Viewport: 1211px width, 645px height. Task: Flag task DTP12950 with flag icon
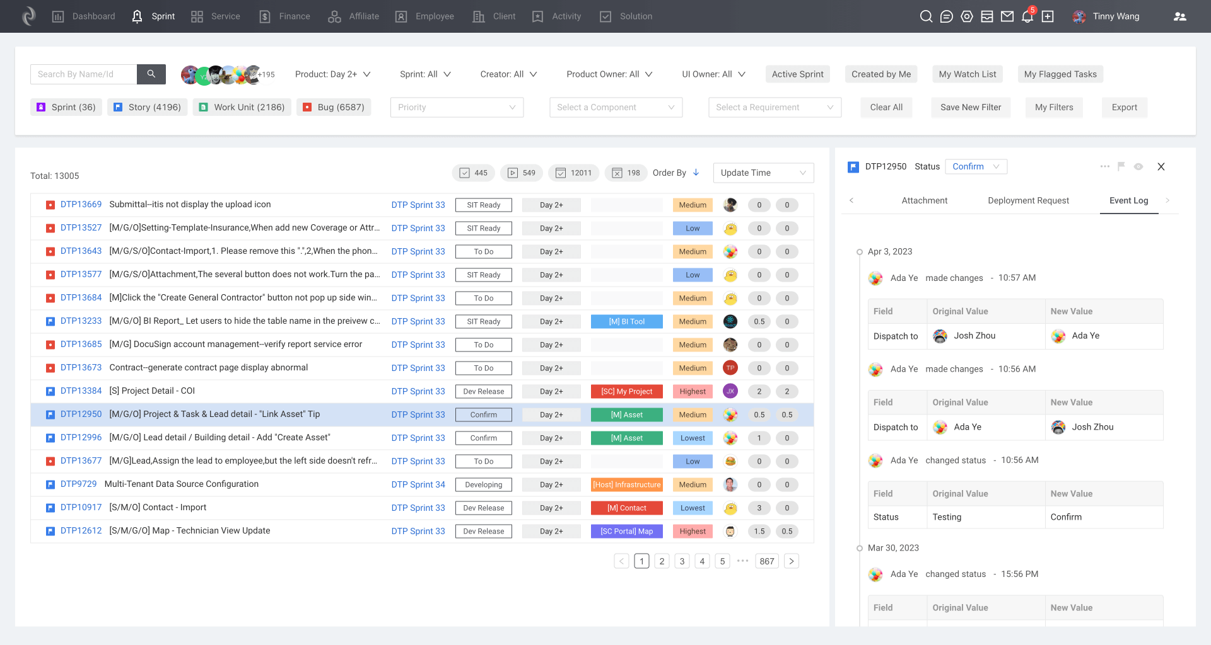point(1121,166)
